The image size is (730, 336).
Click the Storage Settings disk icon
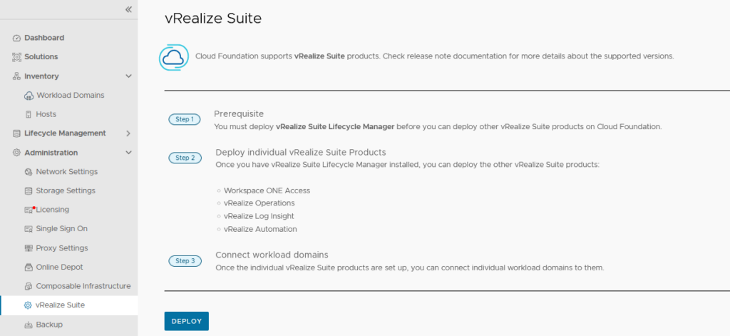coord(29,190)
